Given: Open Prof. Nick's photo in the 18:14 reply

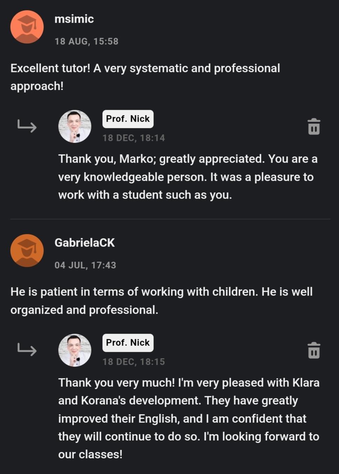Looking at the screenshot, I should coord(75,126).
